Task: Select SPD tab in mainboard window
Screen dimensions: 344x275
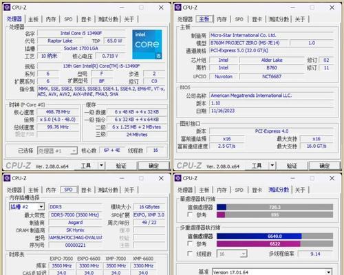Action: click(x=239, y=19)
